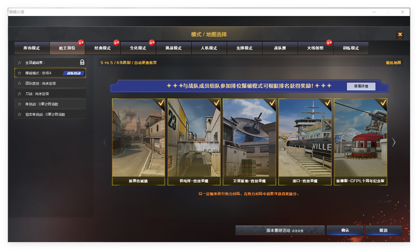Open the 人机模式 tab
The width and height of the screenshot is (418, 250).
point(209,48)
